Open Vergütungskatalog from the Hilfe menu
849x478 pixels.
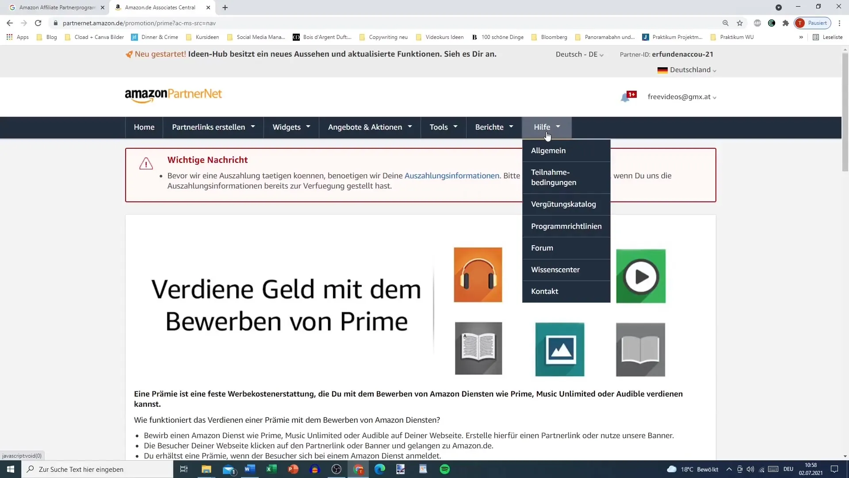click(566, 204)
